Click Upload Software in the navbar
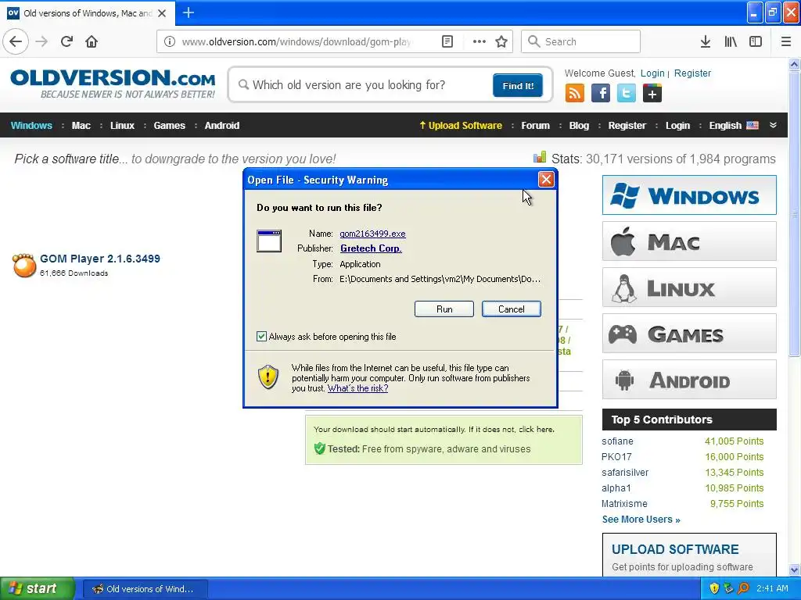 (461, 126)
